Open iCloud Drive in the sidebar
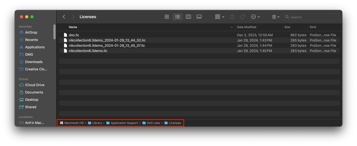Image resolution: width=357 pixels, height=146 pixels. coord(35,85)
